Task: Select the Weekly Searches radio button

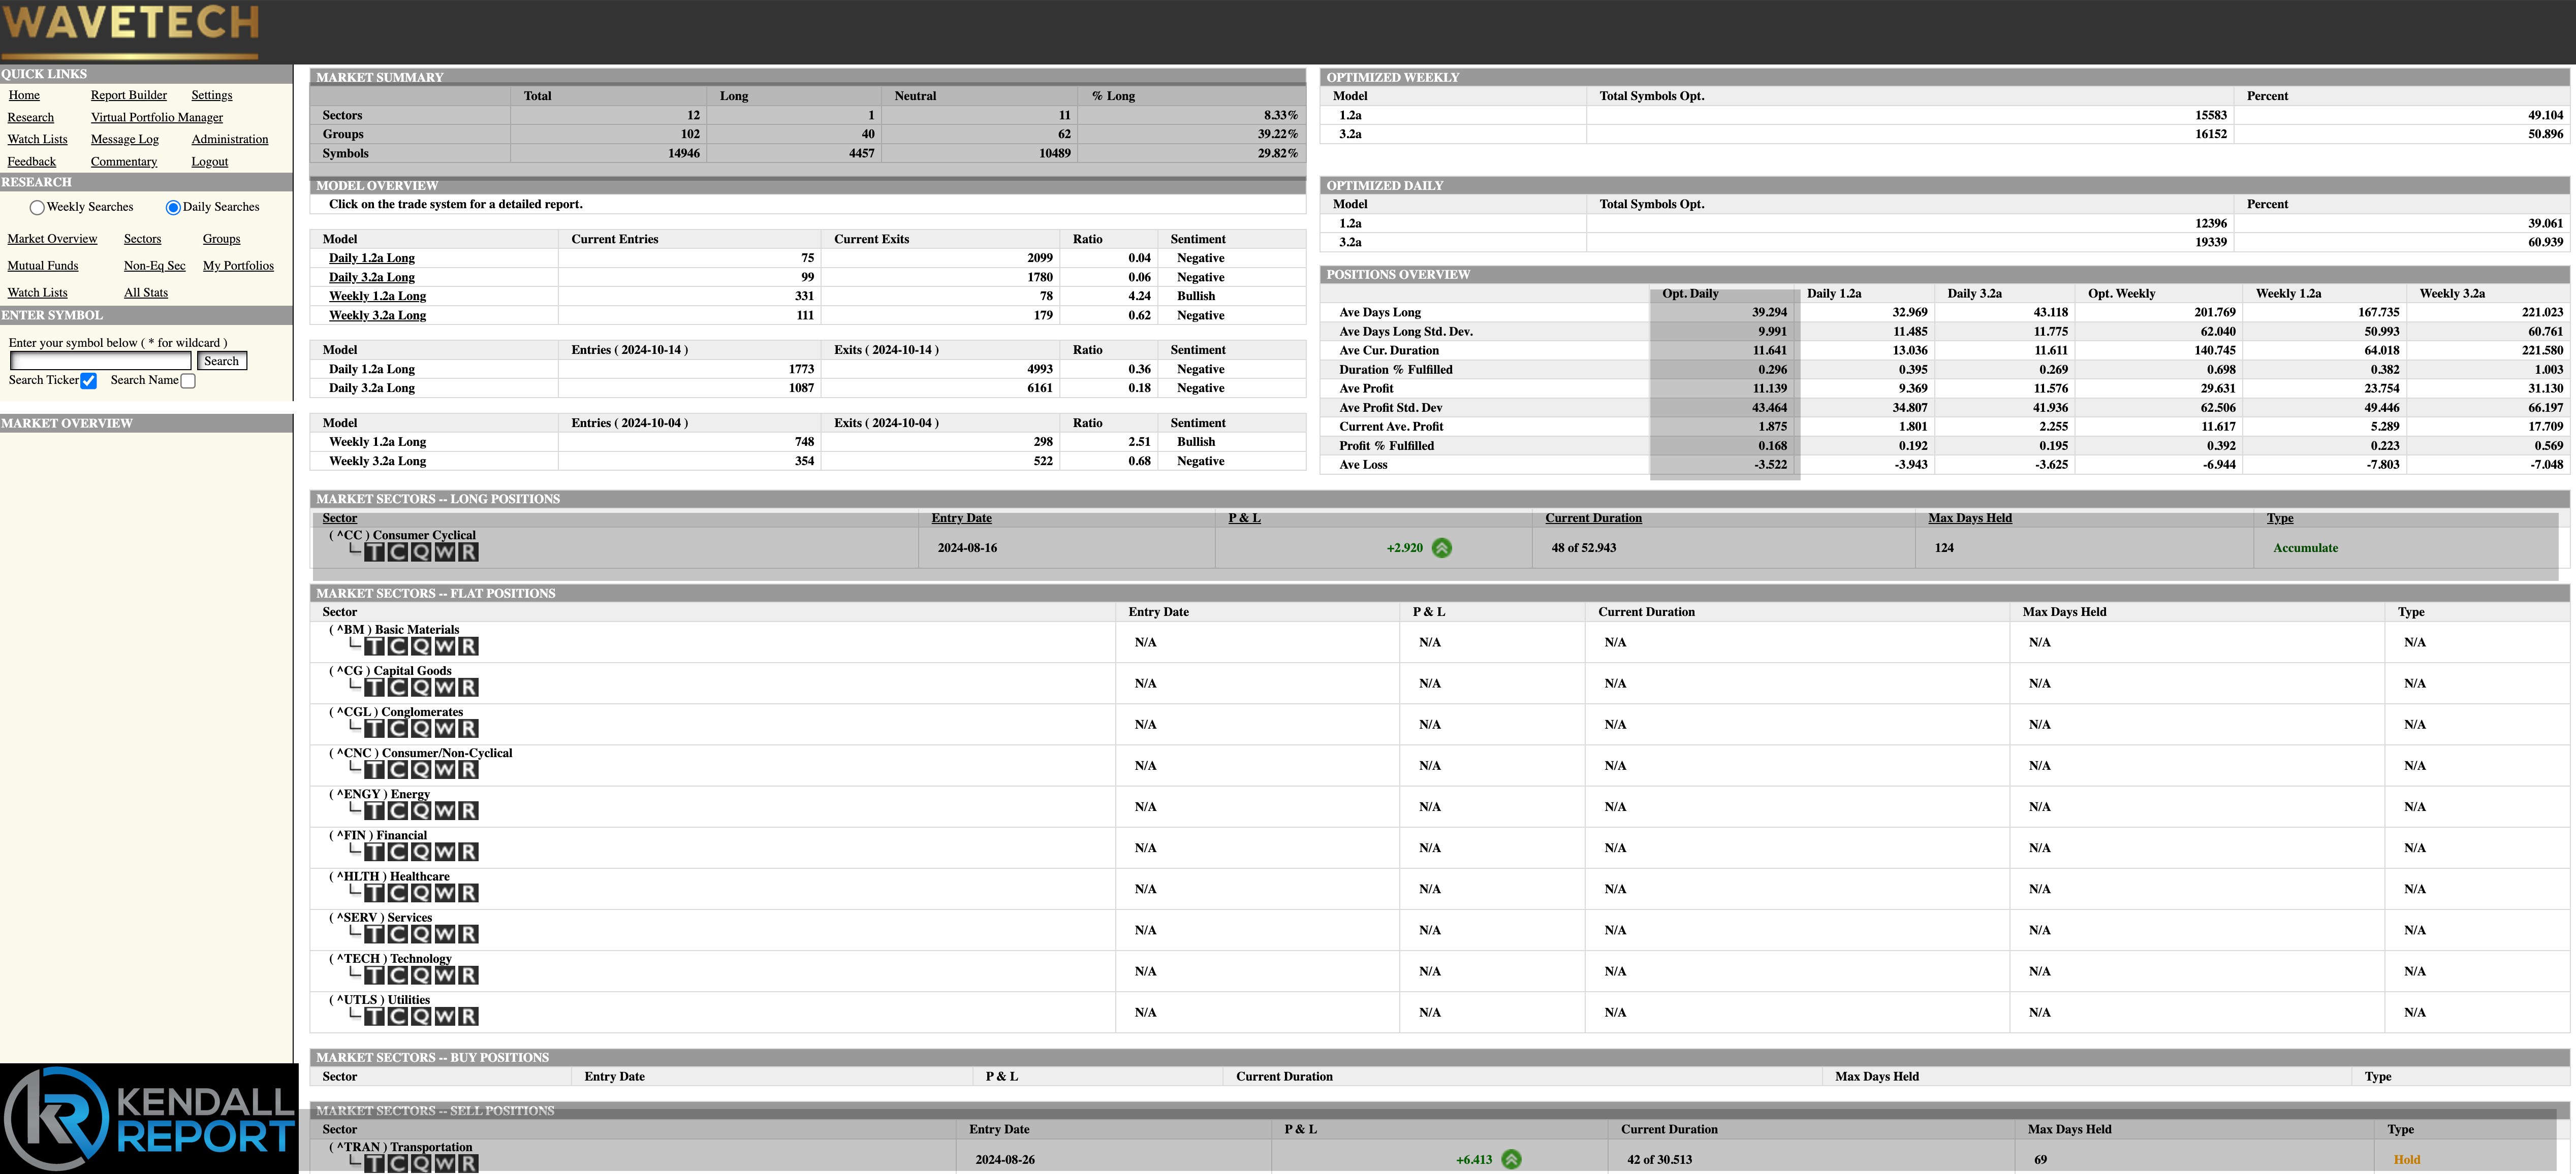Action: click(x=37, y=208)
